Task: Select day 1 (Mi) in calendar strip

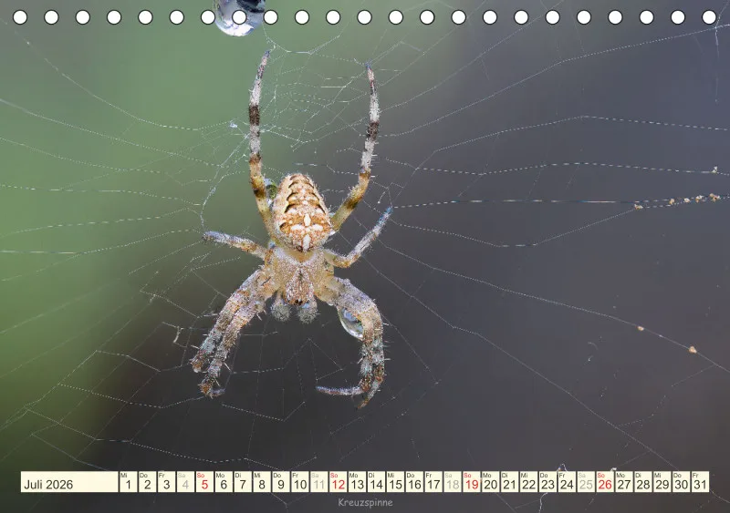Action: (128, 482)
